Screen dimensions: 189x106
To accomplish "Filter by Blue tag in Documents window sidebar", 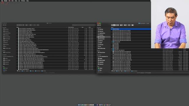I will [x=100, y=70].
